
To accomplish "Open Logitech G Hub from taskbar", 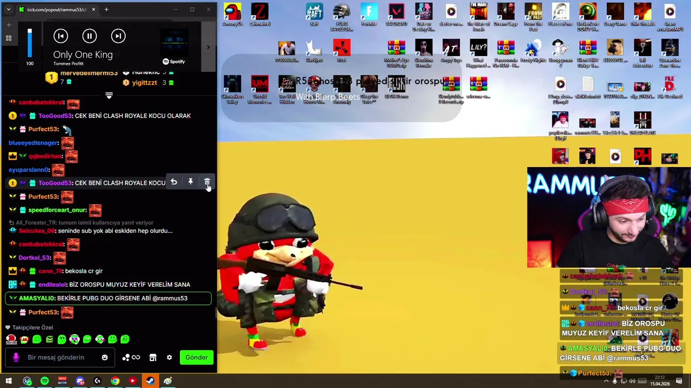I will tap(97, 381).
